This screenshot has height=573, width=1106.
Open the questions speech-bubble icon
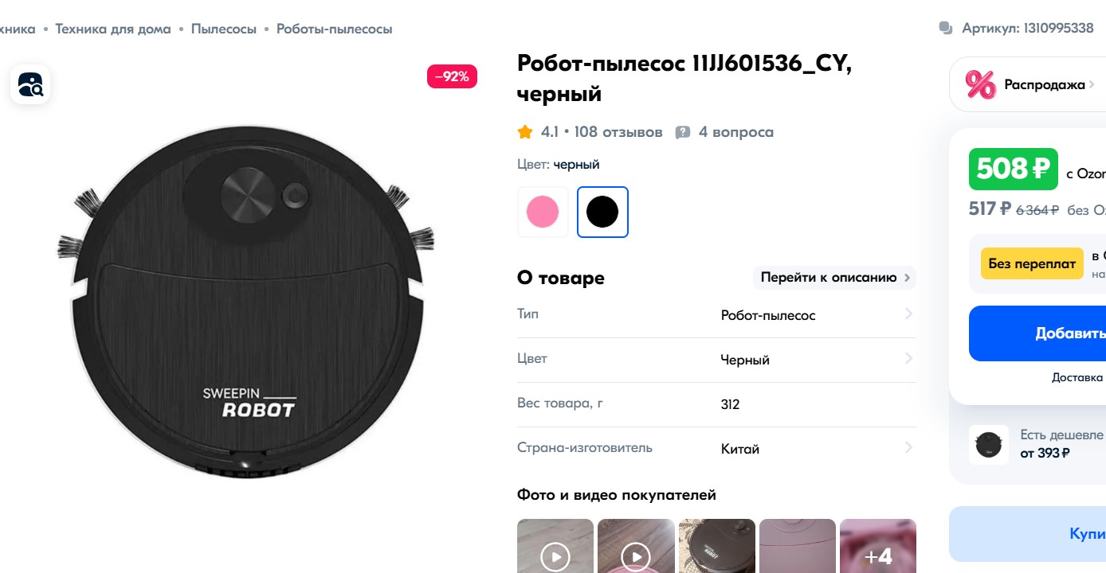682,132
